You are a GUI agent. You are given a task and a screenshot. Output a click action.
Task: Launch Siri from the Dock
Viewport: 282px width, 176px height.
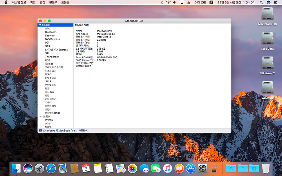pyautogui.click(x=28, y=169)
